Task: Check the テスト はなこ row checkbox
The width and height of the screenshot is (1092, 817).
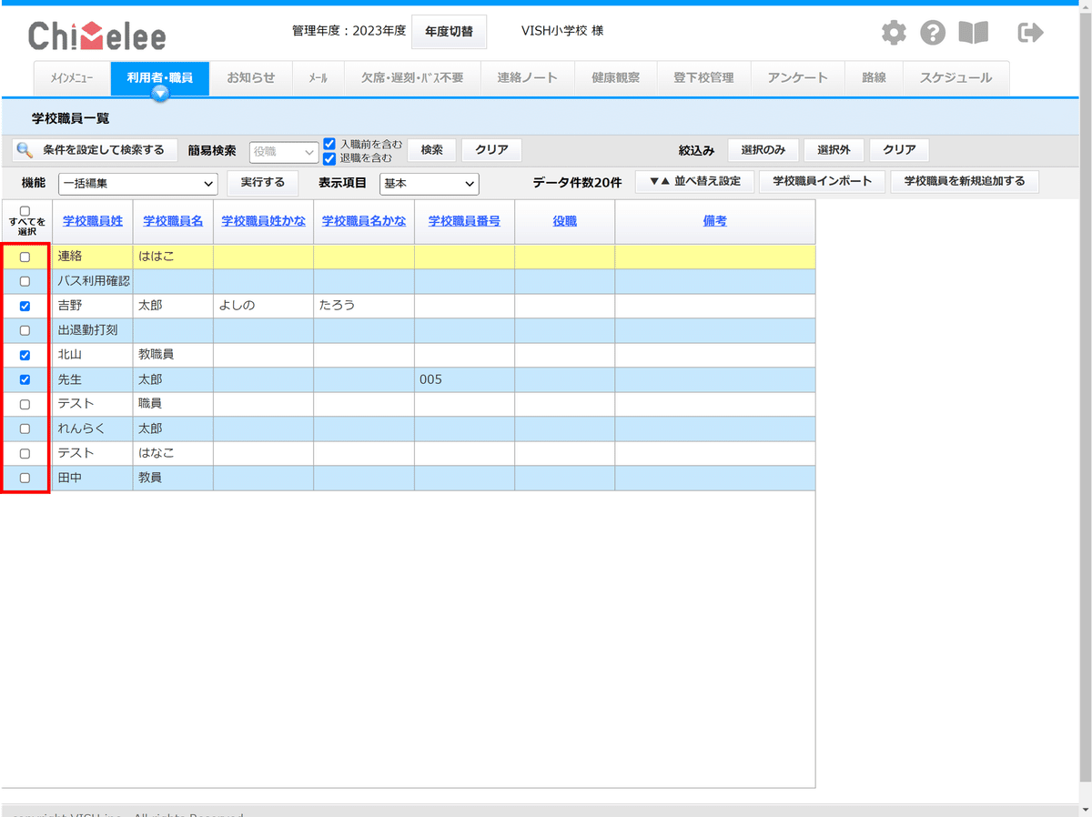Action: (25, 454)
